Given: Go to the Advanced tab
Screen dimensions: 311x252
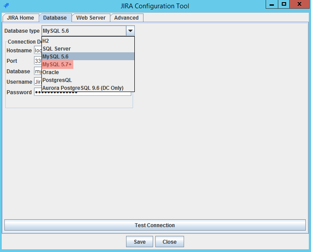Looking at the screenshot, I should tap(126, 18).
